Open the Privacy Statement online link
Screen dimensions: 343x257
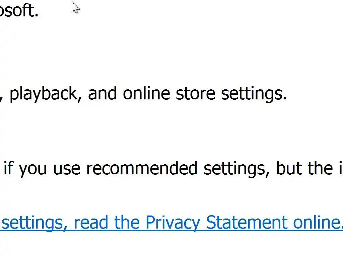click(x=171, y=223)
